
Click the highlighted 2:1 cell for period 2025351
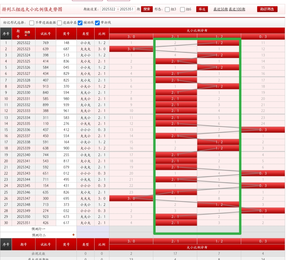175,223
